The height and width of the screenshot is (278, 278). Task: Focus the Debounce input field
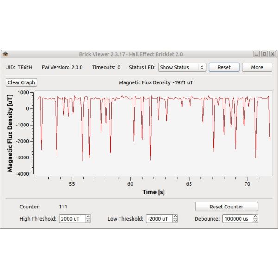click(238, 219)
